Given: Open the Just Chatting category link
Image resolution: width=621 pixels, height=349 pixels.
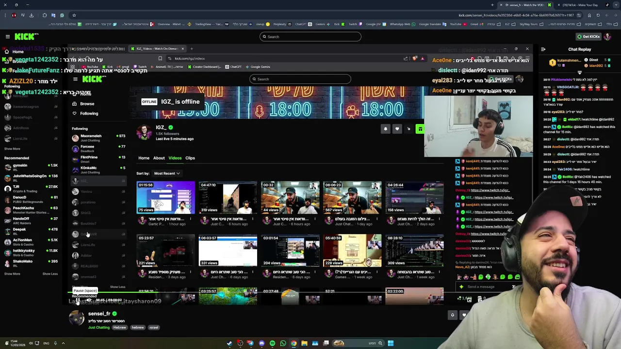Looking at the screenshot, I should pyautogui.click(x=99, y=327).
